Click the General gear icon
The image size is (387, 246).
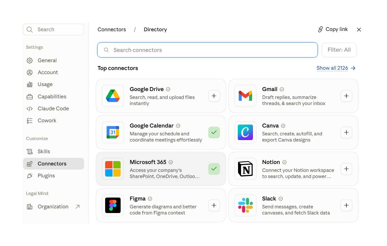tap(29, 60)
